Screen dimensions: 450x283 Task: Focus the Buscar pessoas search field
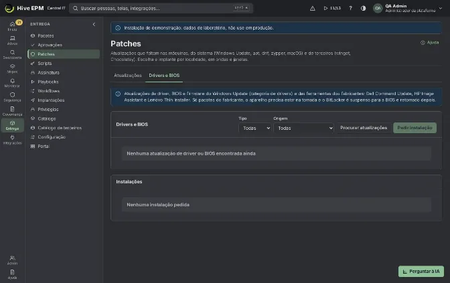point(161,8)
